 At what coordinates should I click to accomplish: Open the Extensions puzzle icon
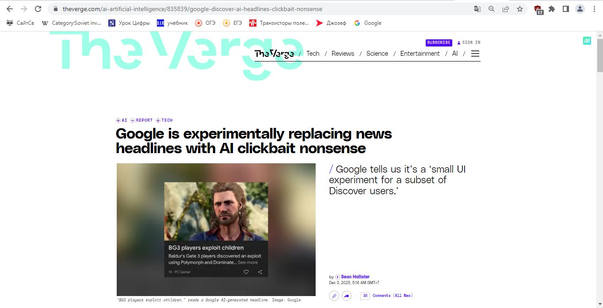pos(552,9)
